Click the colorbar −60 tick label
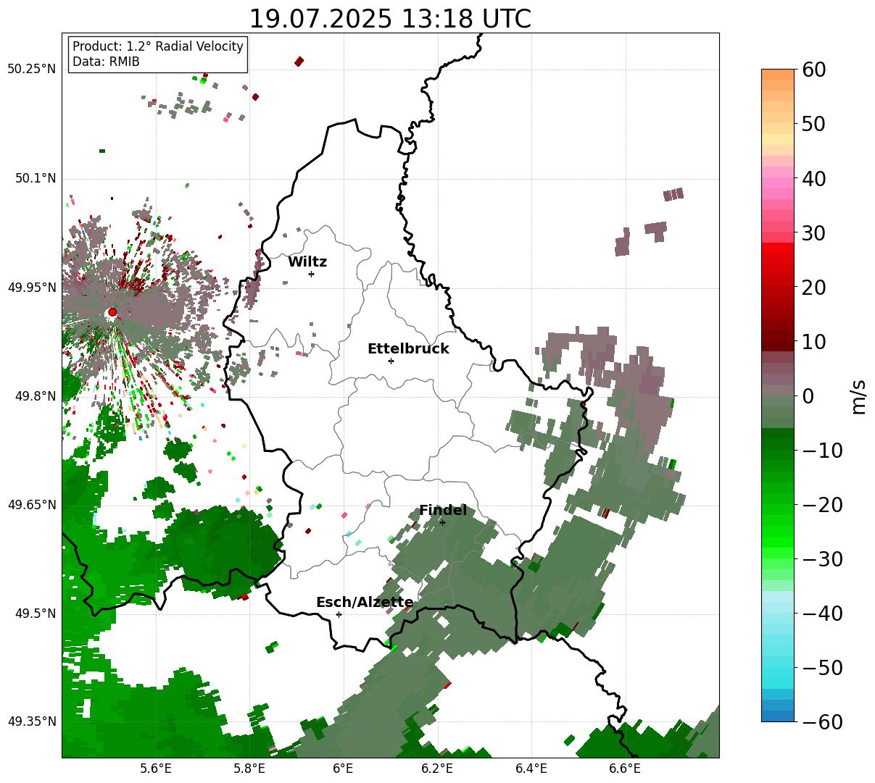This screenshot has width=875, height=783. tap(822, 722)
